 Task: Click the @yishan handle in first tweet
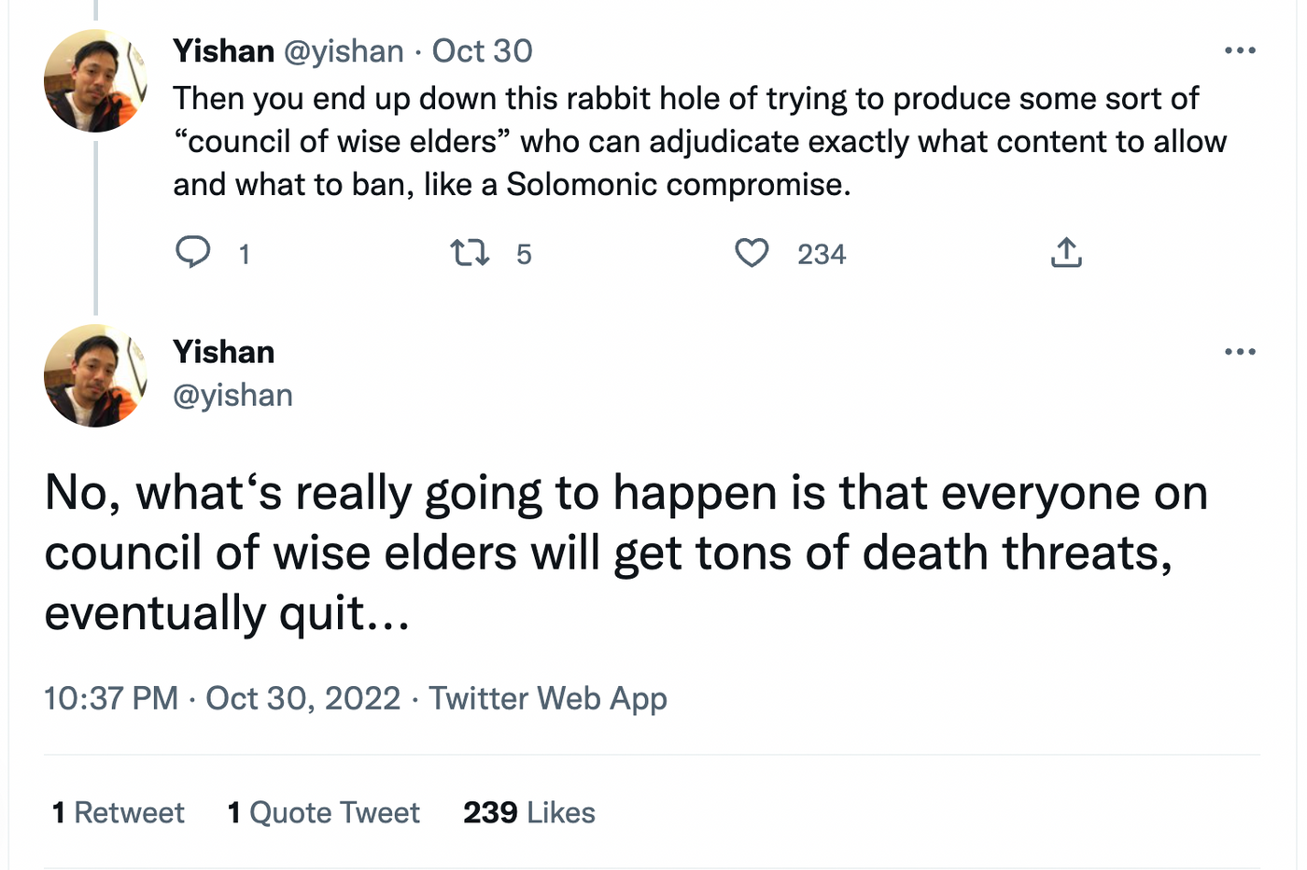pyautogui.click(x=344, y=50)
